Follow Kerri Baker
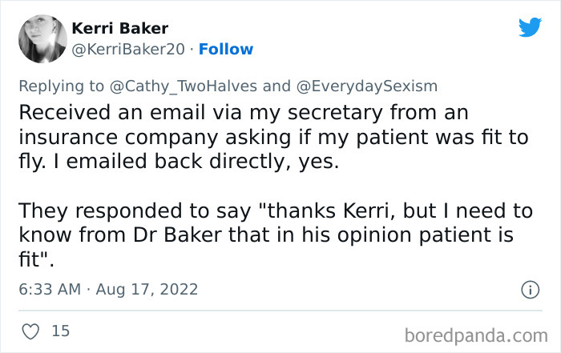This screenshot has height=353, width=561. tap(225, 49)
